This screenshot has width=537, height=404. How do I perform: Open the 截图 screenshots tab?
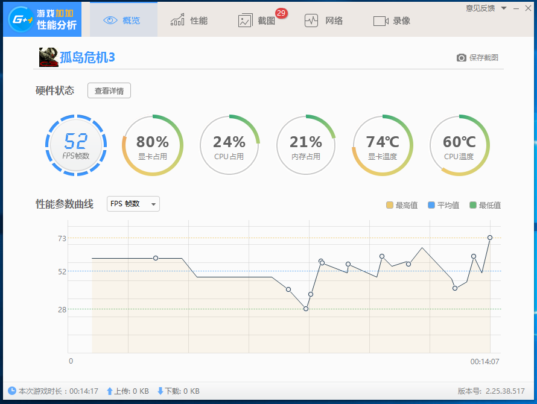tap(257, 21)
